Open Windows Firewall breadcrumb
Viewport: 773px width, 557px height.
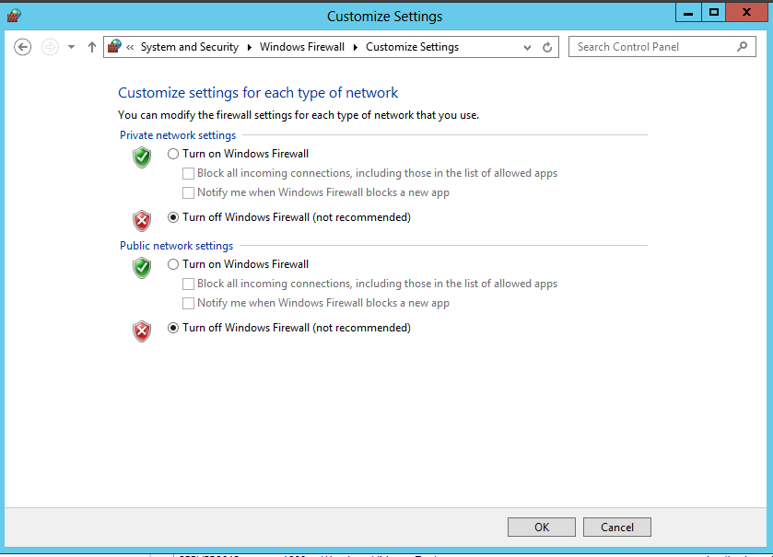(302, 47)
